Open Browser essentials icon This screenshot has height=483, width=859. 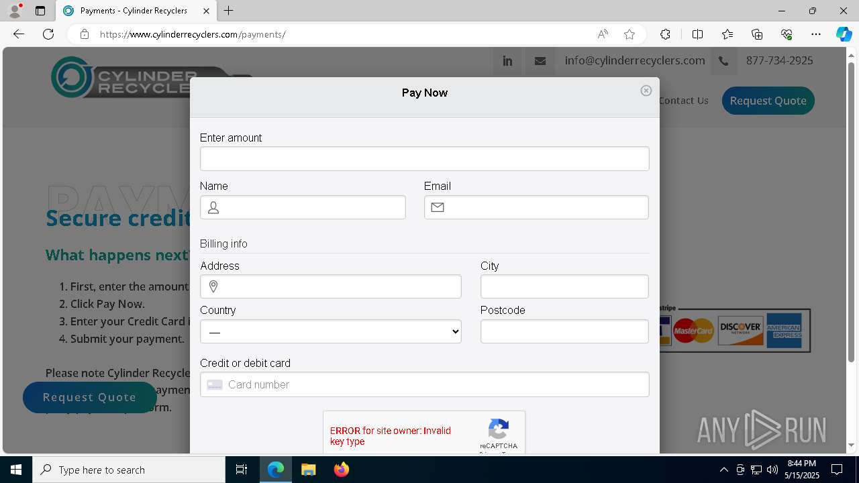(x=787, y=34)
